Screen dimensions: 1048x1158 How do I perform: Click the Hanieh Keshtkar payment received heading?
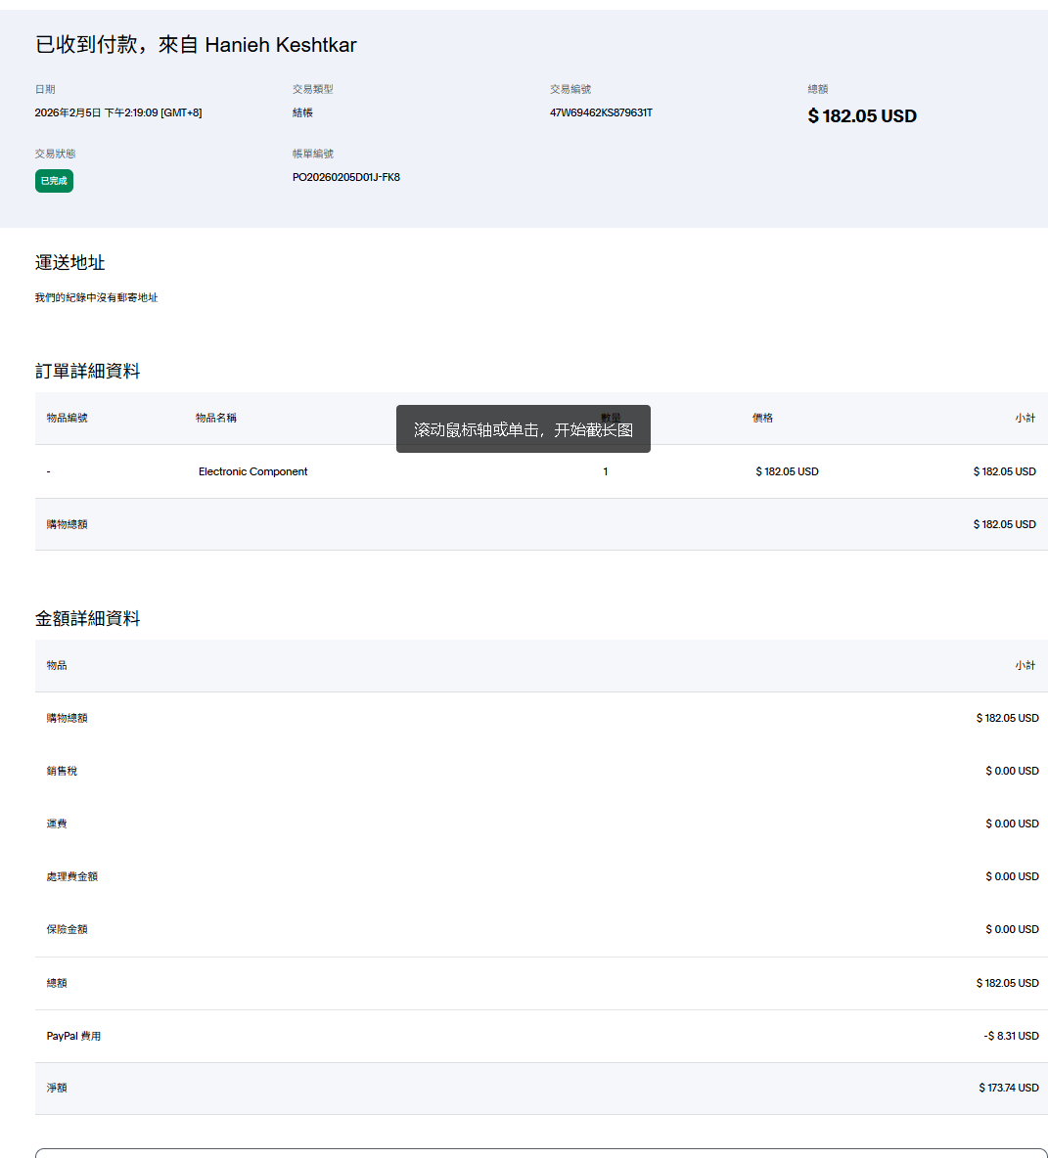click(196, 45)
